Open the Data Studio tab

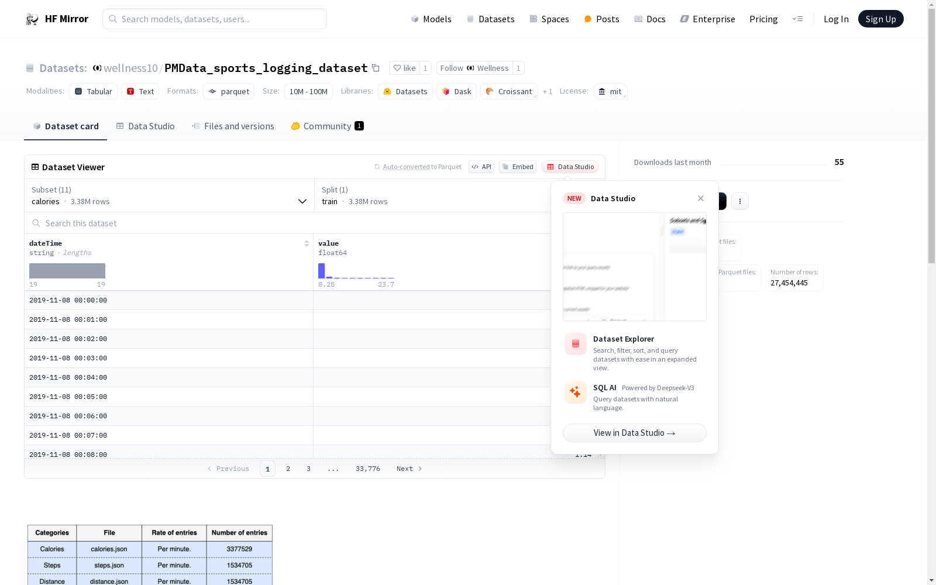coord(145,126)
